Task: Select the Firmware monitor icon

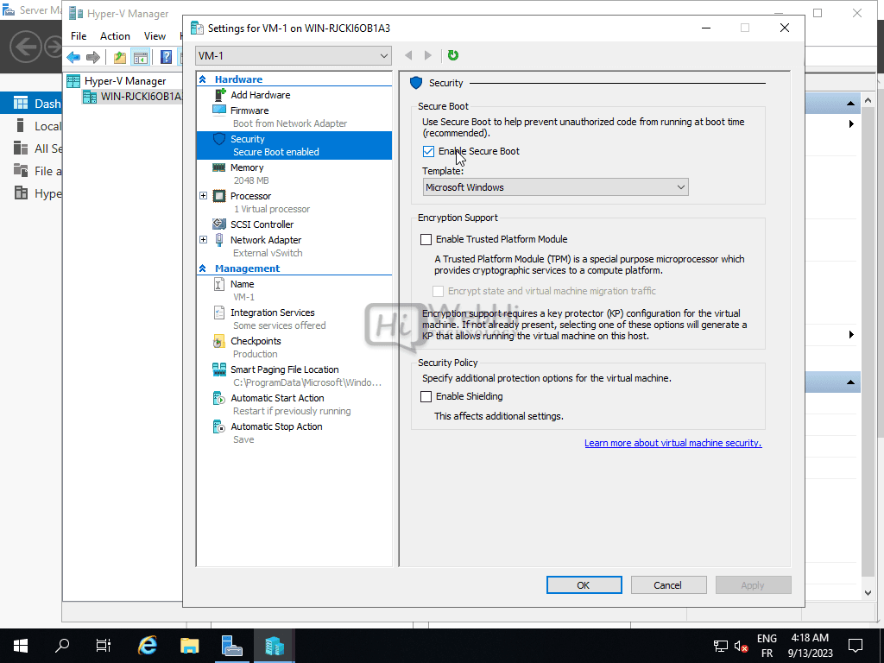Action: [219, 110]
